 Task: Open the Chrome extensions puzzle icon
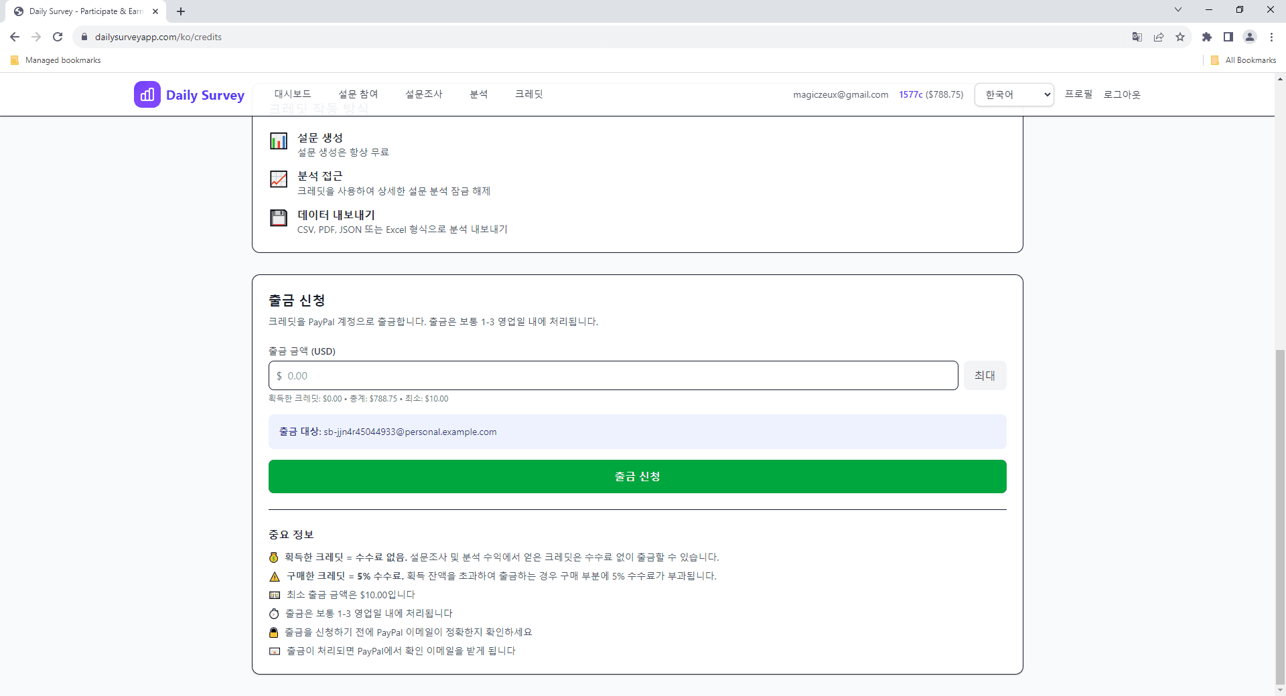1206,37
